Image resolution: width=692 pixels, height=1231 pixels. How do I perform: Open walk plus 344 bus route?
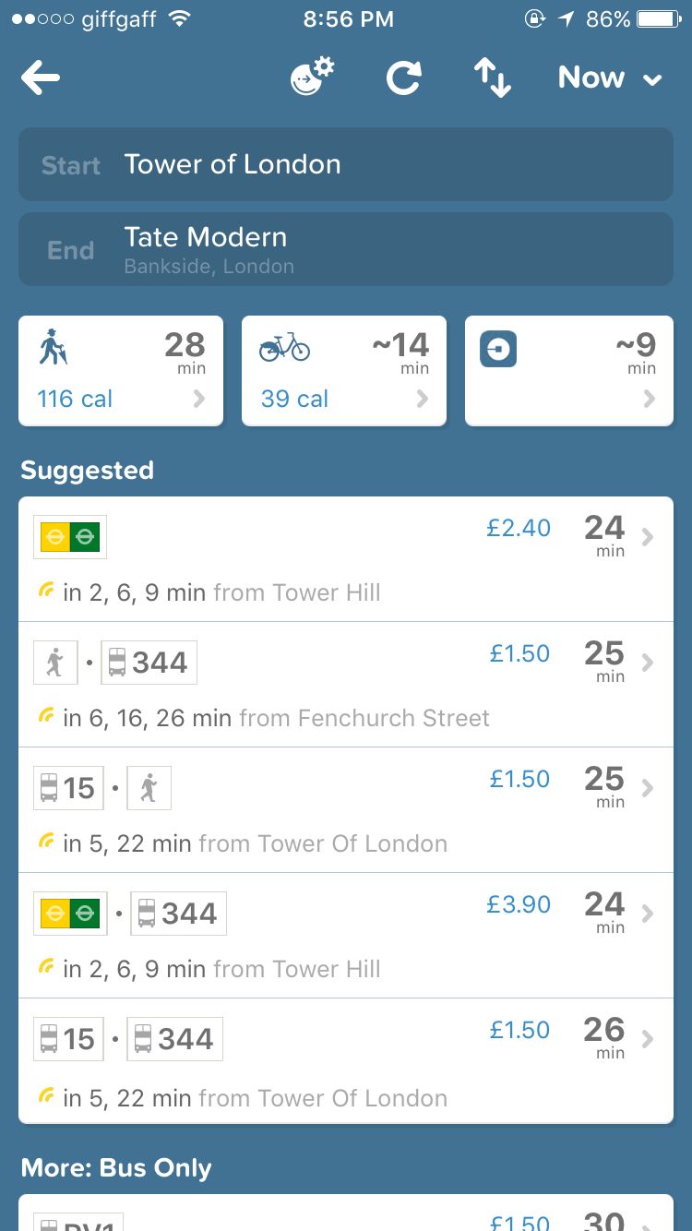coord(346,685)
